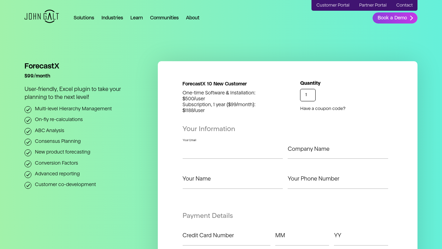Expand the About navigation menu
Image resolution: width=442 pixels, height=249 pixels.
click(x=193, y=18)
